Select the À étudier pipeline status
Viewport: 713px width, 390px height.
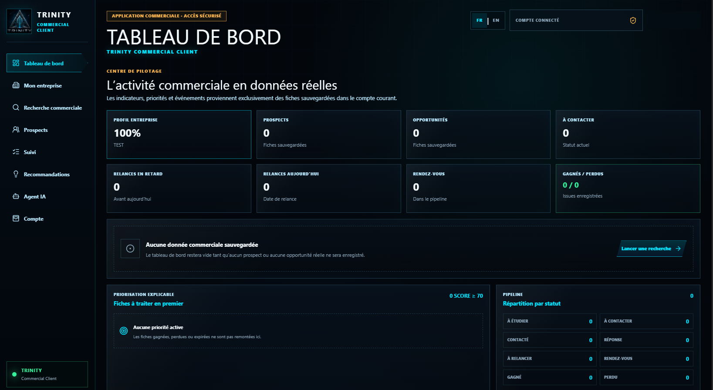pyautogui.click(x=550, y=321)
